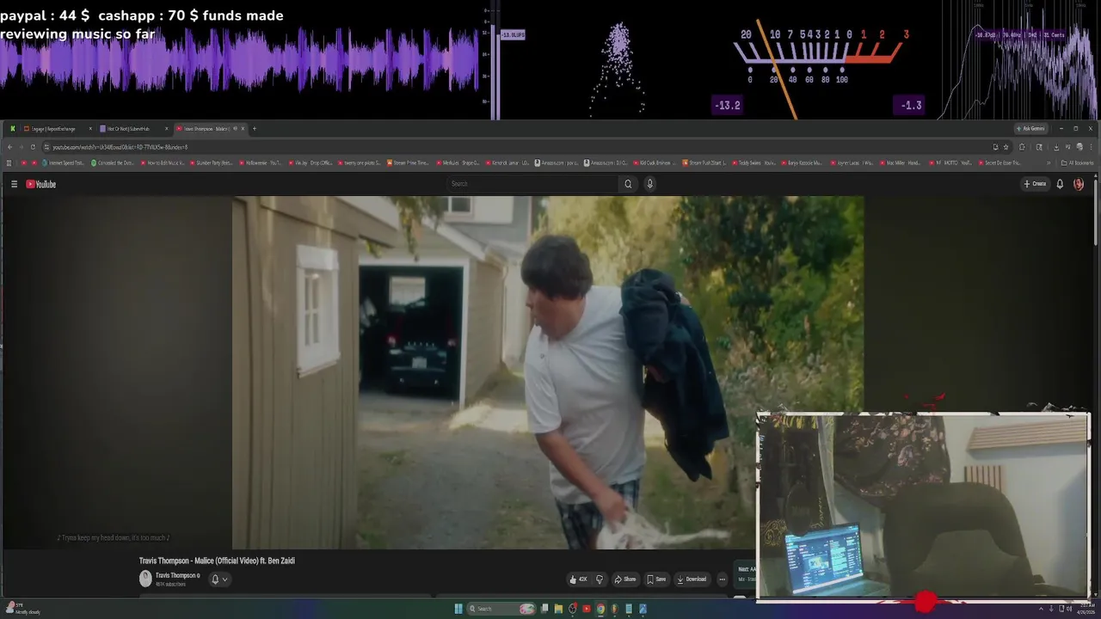Open Internet Speed Test bookmark
This screenshot has width=1101, height=619.
(x=62, y=162)
